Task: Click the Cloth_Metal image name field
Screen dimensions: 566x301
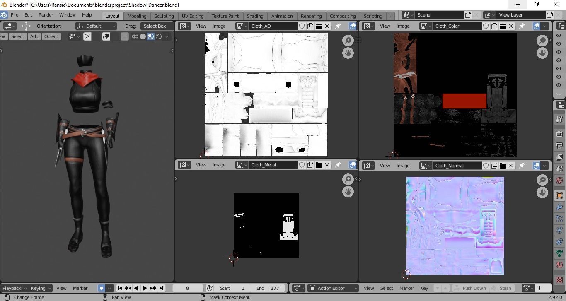Action: [x=273, y=165]
